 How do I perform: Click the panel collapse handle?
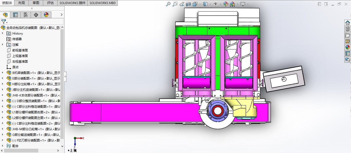coord(65,76)
